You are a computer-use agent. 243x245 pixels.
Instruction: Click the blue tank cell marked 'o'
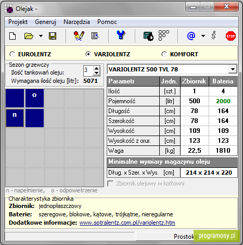34,98
